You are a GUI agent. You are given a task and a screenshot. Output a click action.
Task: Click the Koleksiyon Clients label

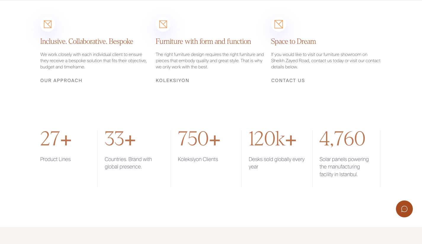(x=198, y=159)
